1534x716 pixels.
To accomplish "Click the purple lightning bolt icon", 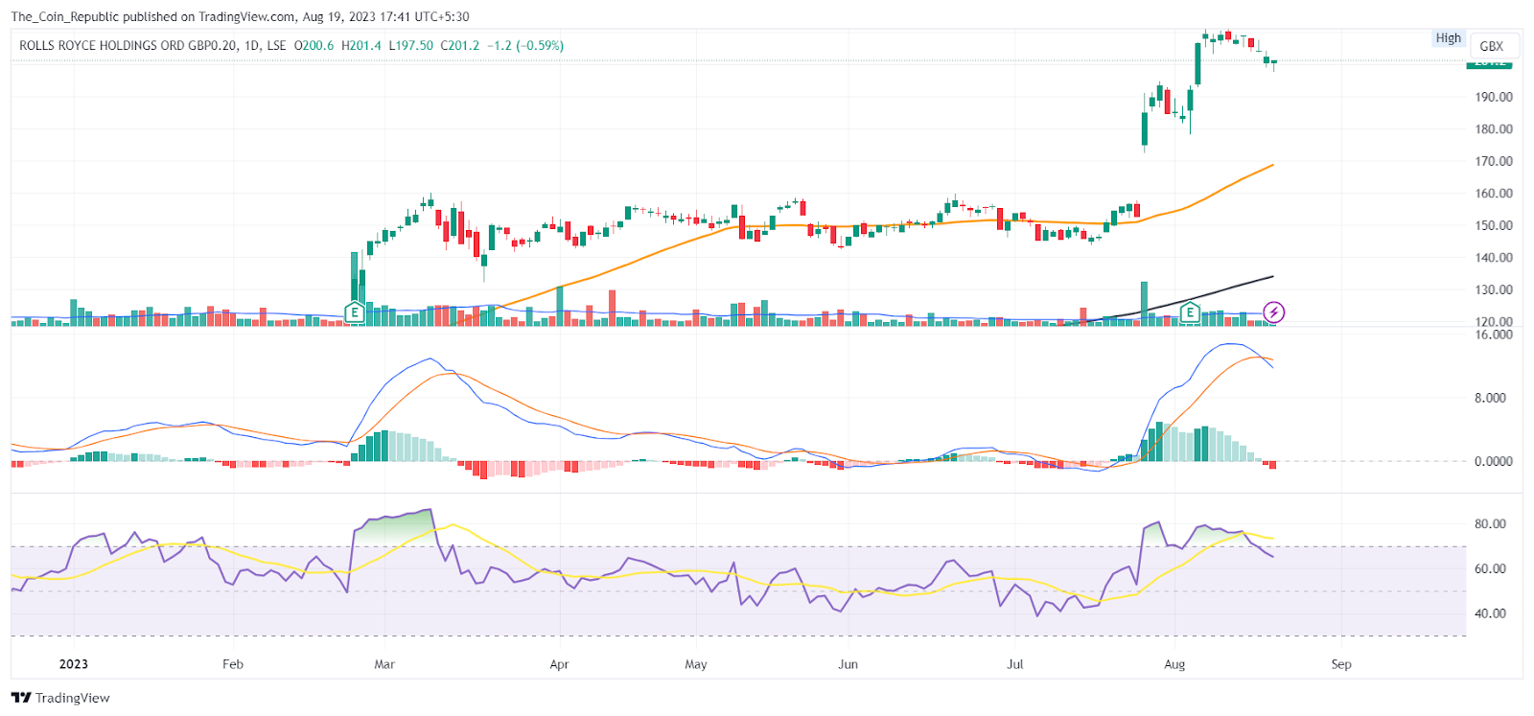I will (x=1274, y=312).
